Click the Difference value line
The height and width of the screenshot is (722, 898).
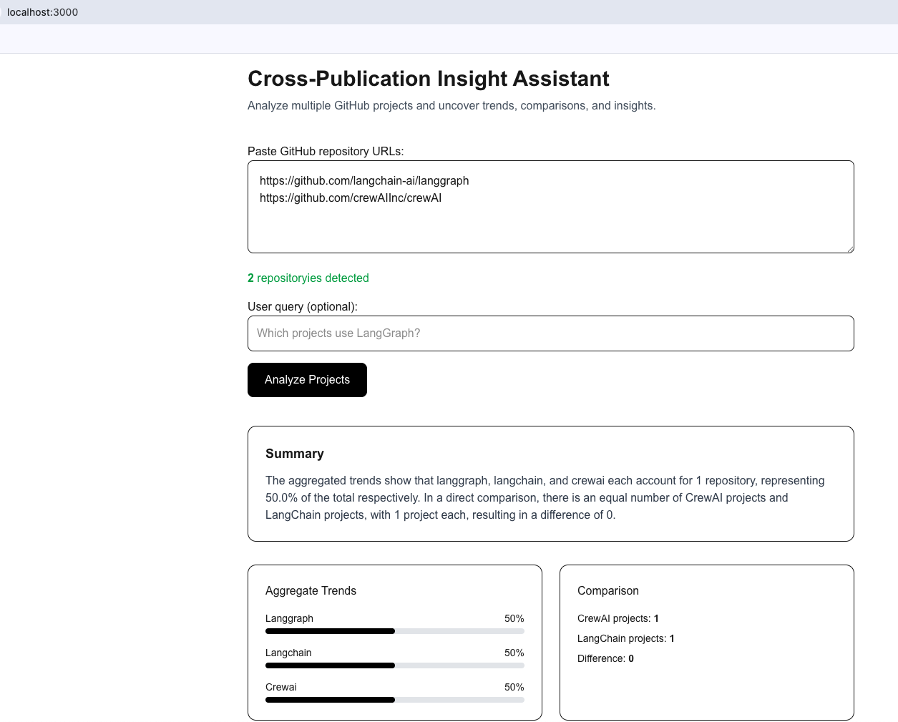[x=605, y=658]
